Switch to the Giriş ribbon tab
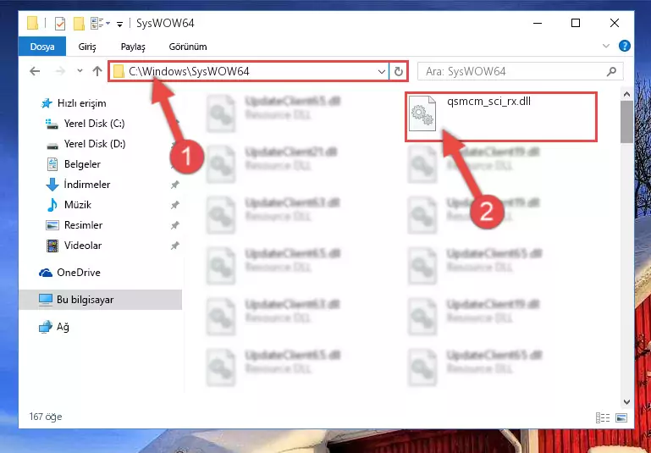 pyautogui.click(x=87, y=47)
